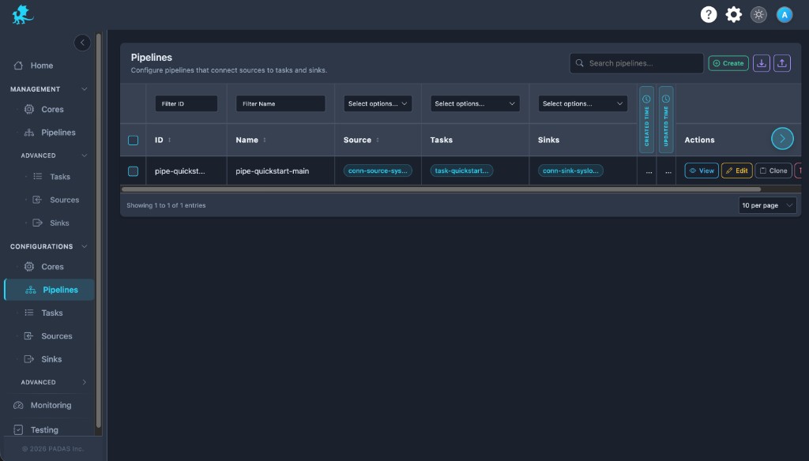Open Sinks under Management Advanced
This screenshot has height=461, width=809.
[x=59, y=223]
